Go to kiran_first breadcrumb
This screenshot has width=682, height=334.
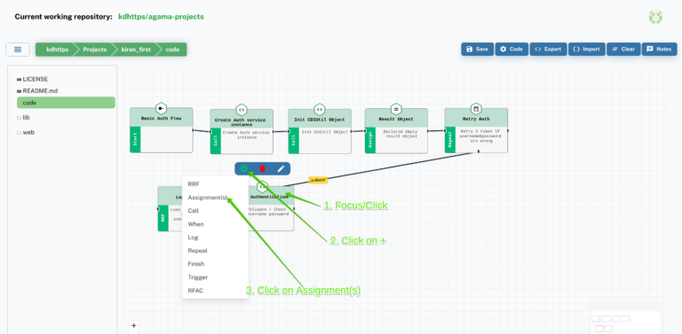click(136, 50)
